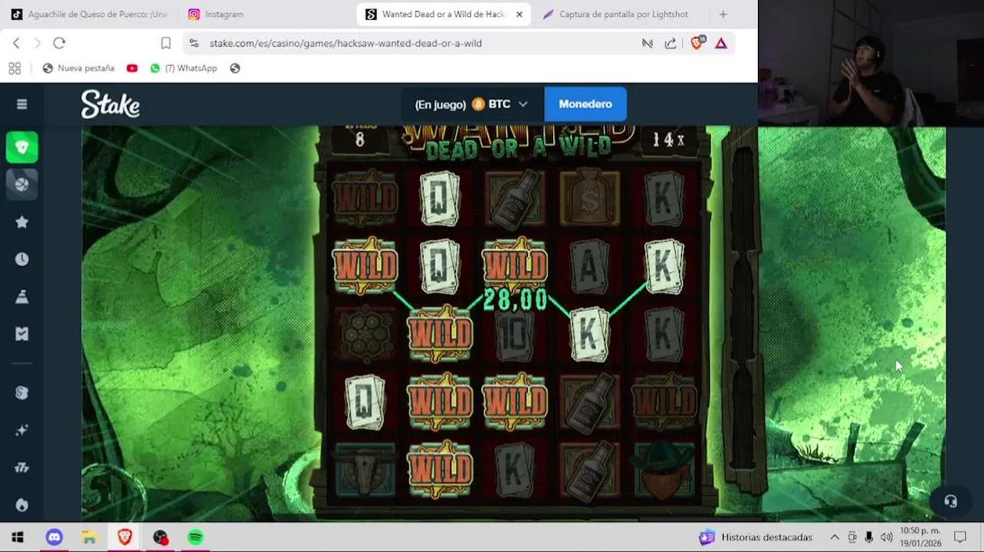Image resolution: width=984 pixels, height=552 pixels.
Task: Open File Explorer from the taskbar
Action: click(89, 537)
